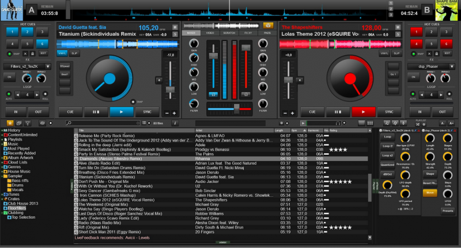Enable ROLL loop mode on deck A

pyautogui.click(x=46, y=94)
